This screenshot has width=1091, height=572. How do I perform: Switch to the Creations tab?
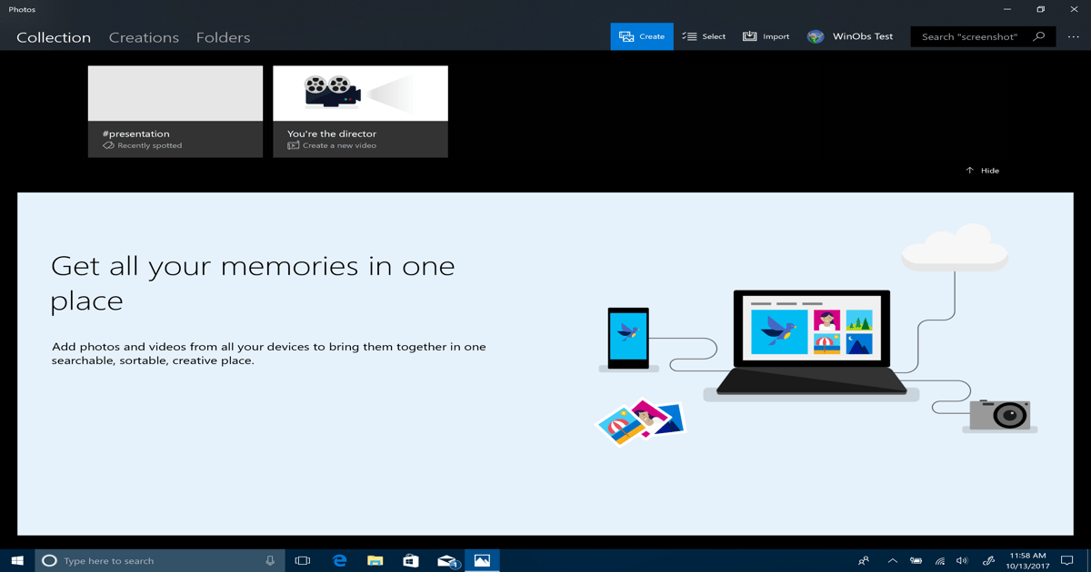click(143, 37)
